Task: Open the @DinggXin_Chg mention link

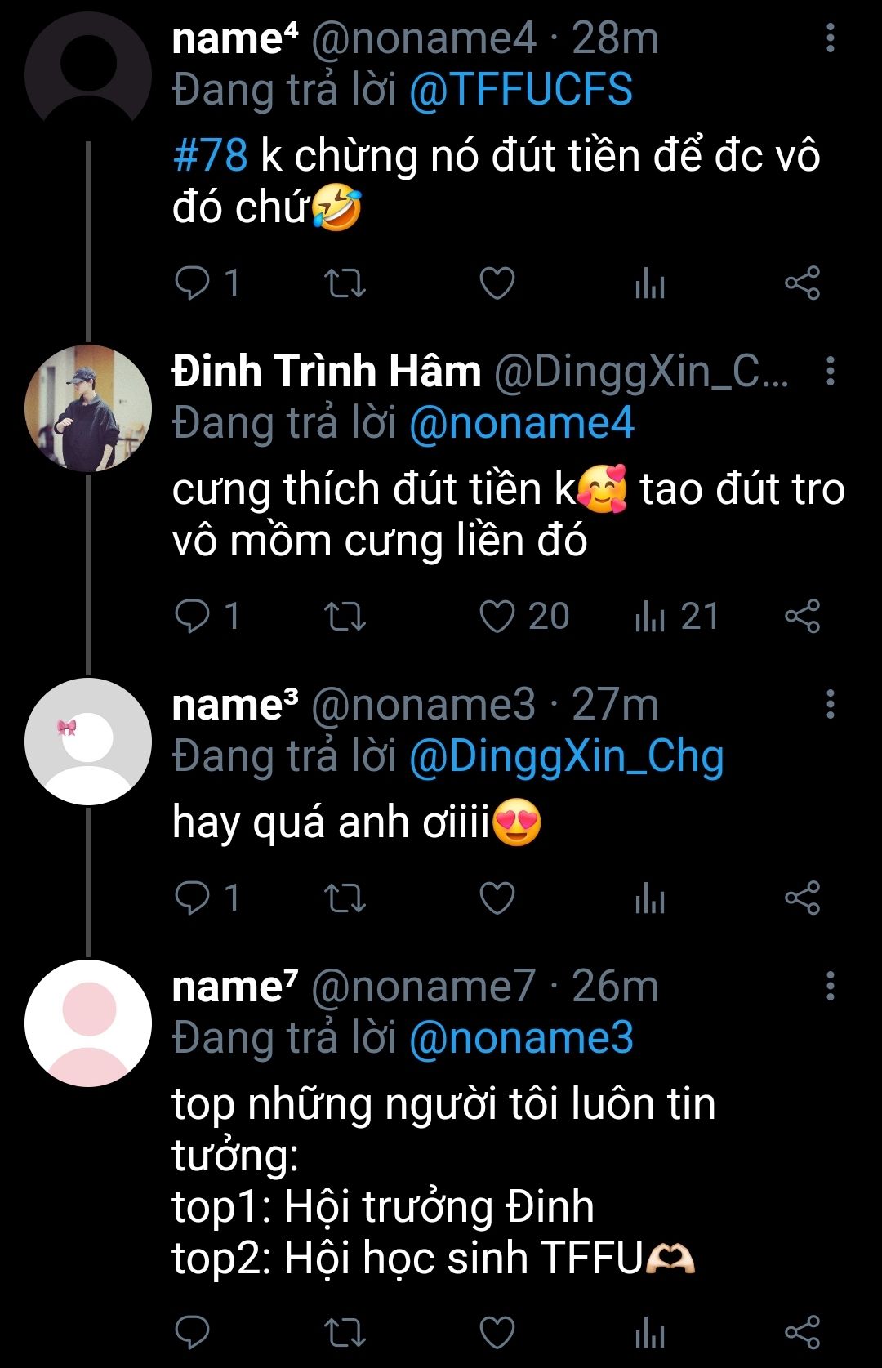Action: click(566, 756)
